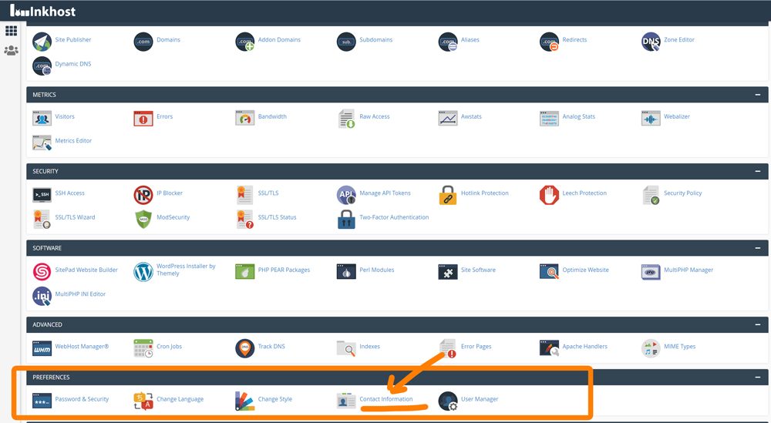
Task: Open the Indexes link
Action: 369,347
